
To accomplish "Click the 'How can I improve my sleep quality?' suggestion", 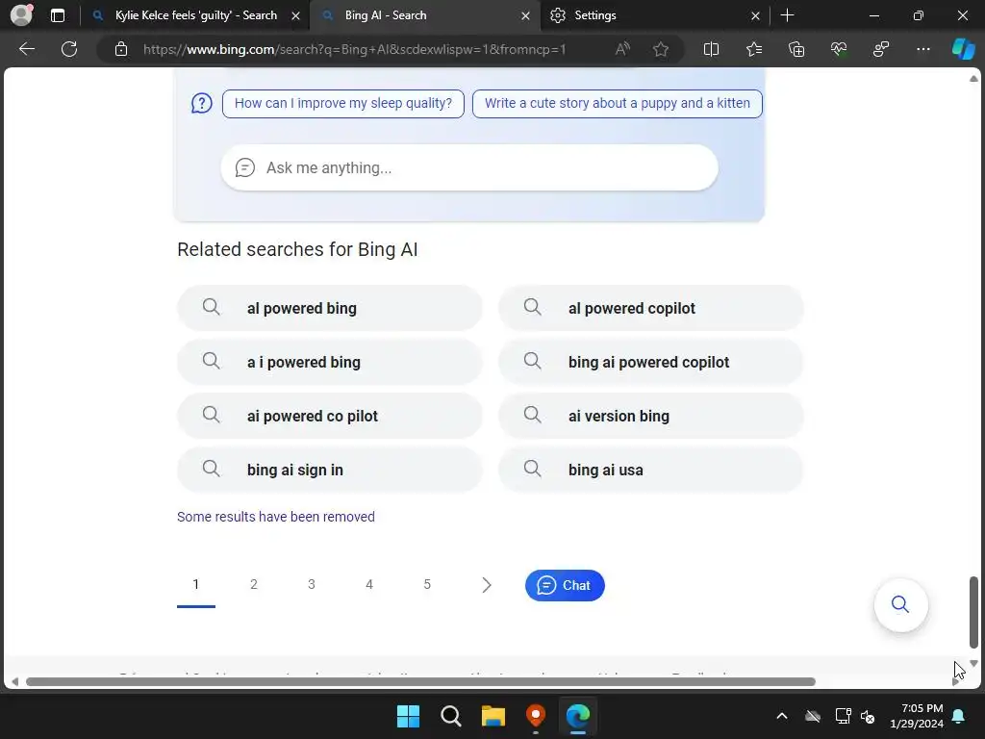I will [x=343, y=104].
